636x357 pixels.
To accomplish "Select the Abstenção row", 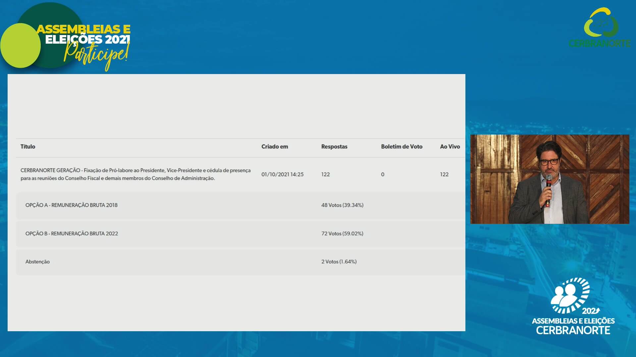I will click(x=37, y=261).
